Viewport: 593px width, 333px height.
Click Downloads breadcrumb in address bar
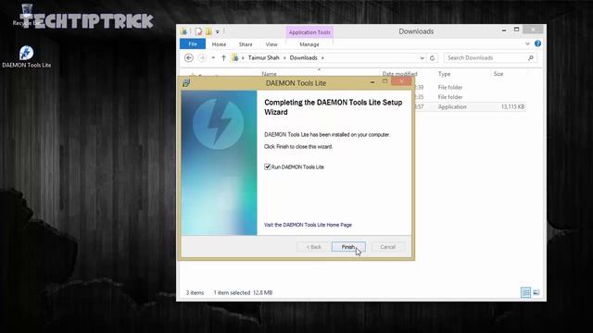(303, 57)
